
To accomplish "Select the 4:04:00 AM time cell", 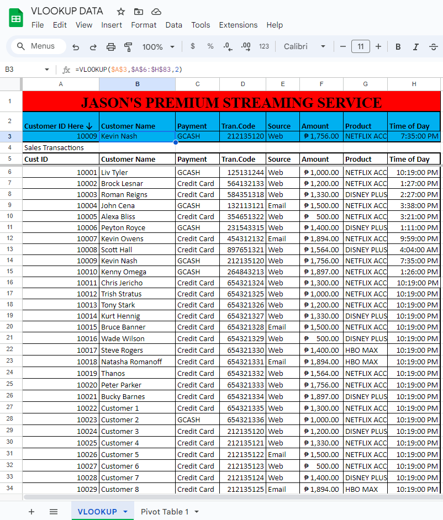I will [x=414, y=250].
